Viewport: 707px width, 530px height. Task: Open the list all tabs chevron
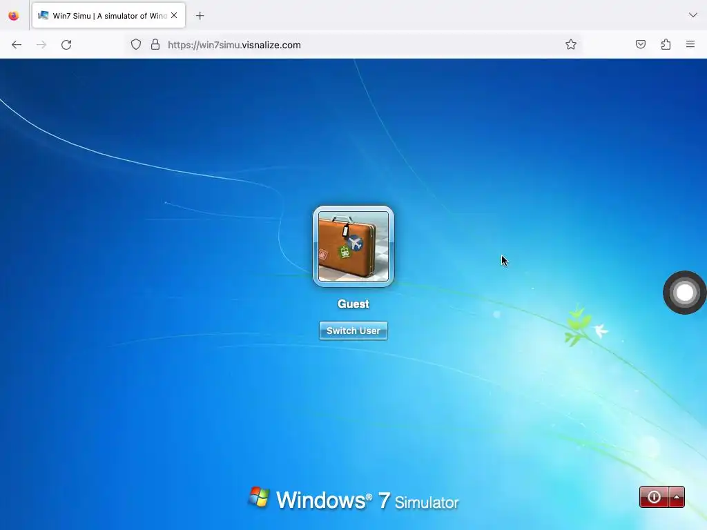click(693, 15)
